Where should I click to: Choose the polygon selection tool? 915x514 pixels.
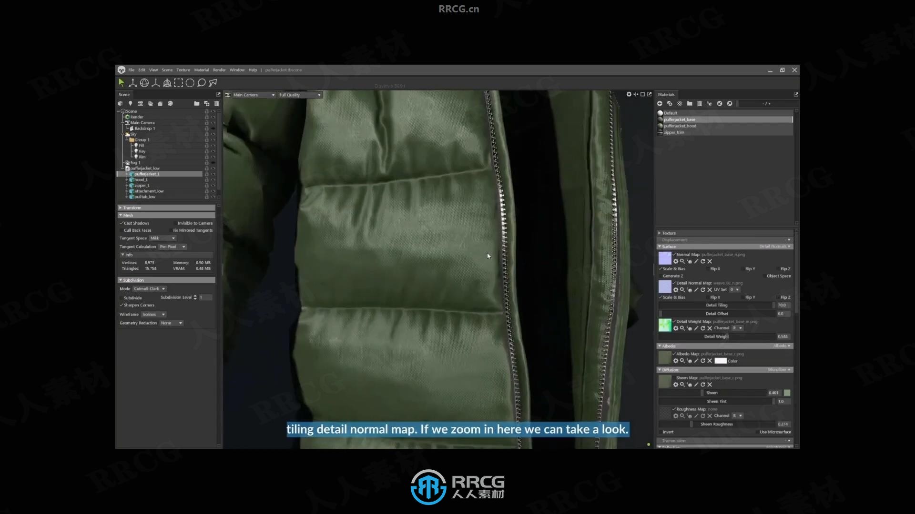[213, 83]
